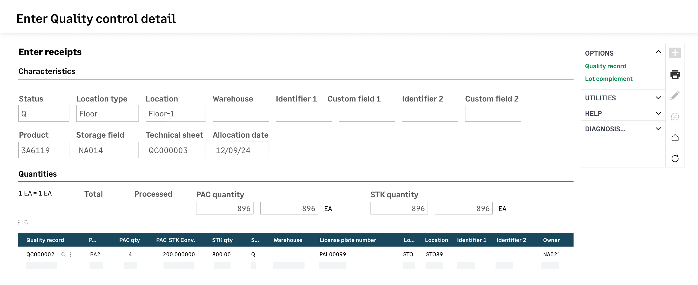Click the Location field Floor-1
This screenshot has height=285, width=698.
pyautogui.click(x=176, y=113)
